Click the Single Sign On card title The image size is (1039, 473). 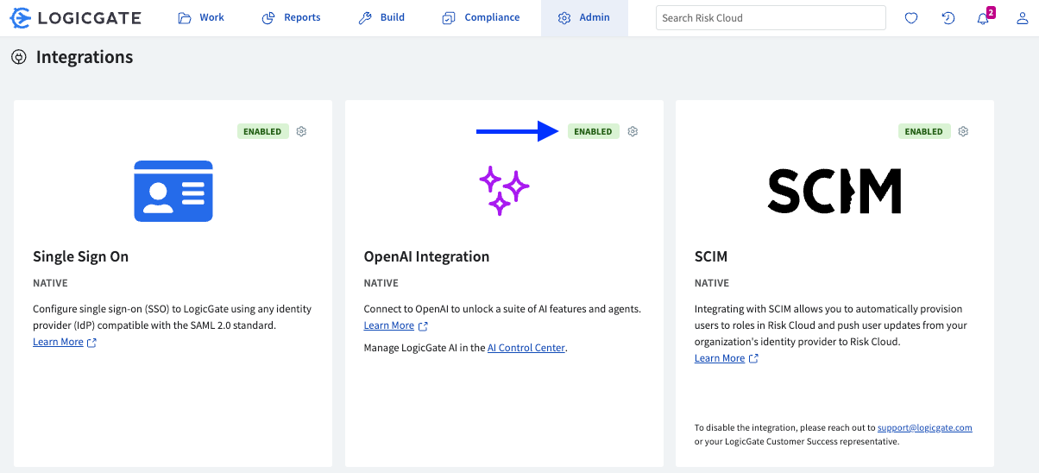pos(81,256)
